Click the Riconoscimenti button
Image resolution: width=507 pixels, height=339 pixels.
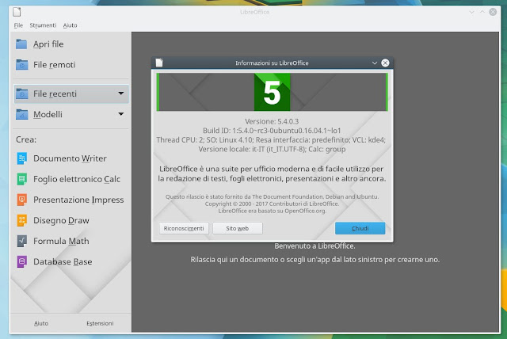[184, 228]
